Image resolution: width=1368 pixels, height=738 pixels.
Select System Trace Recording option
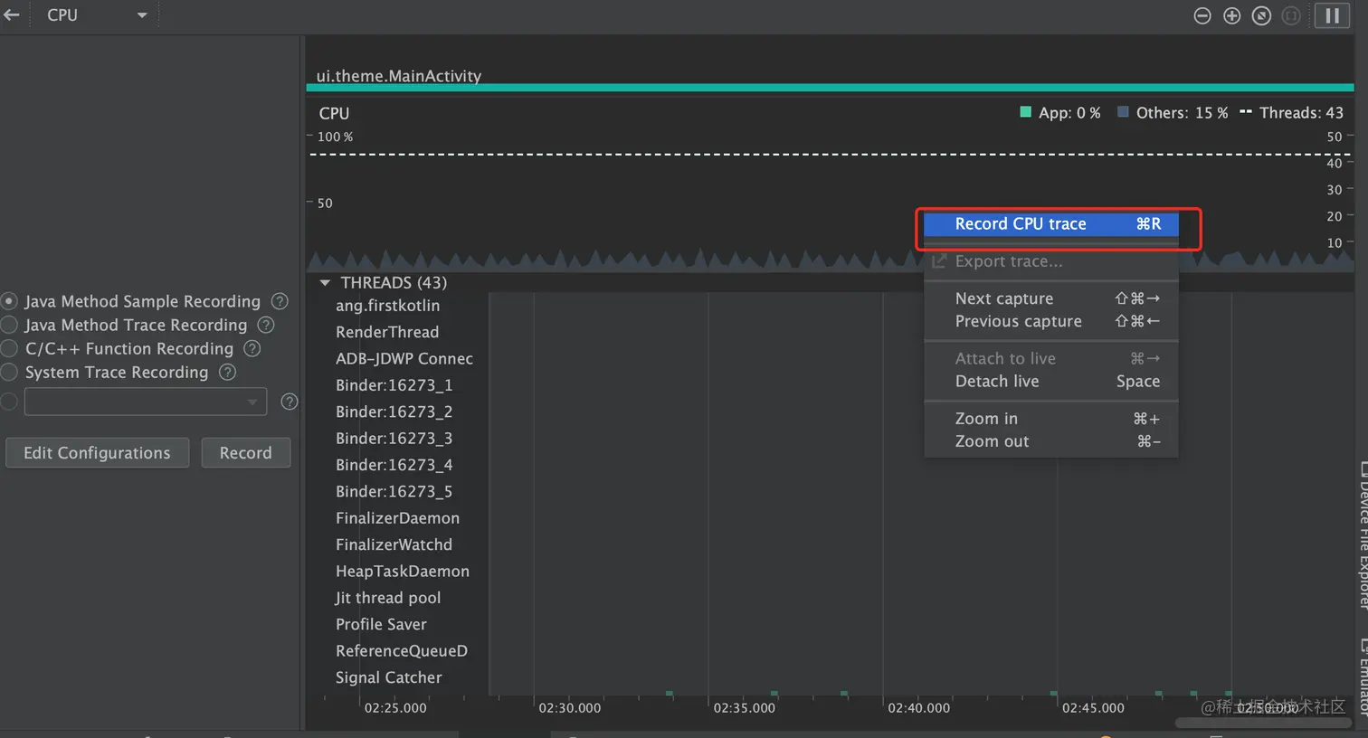pyautogui.click(x=10, y=372)
